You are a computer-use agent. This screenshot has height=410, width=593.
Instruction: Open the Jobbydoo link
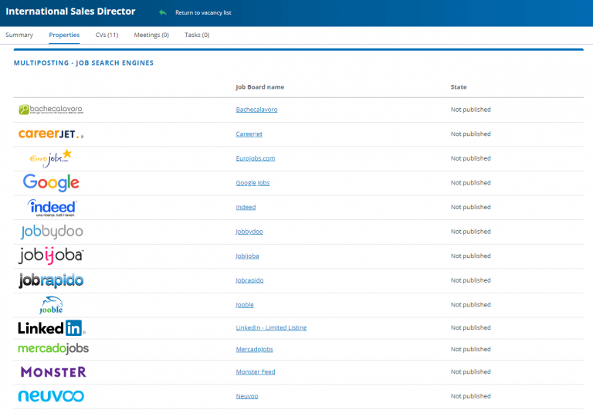point(249,232)
